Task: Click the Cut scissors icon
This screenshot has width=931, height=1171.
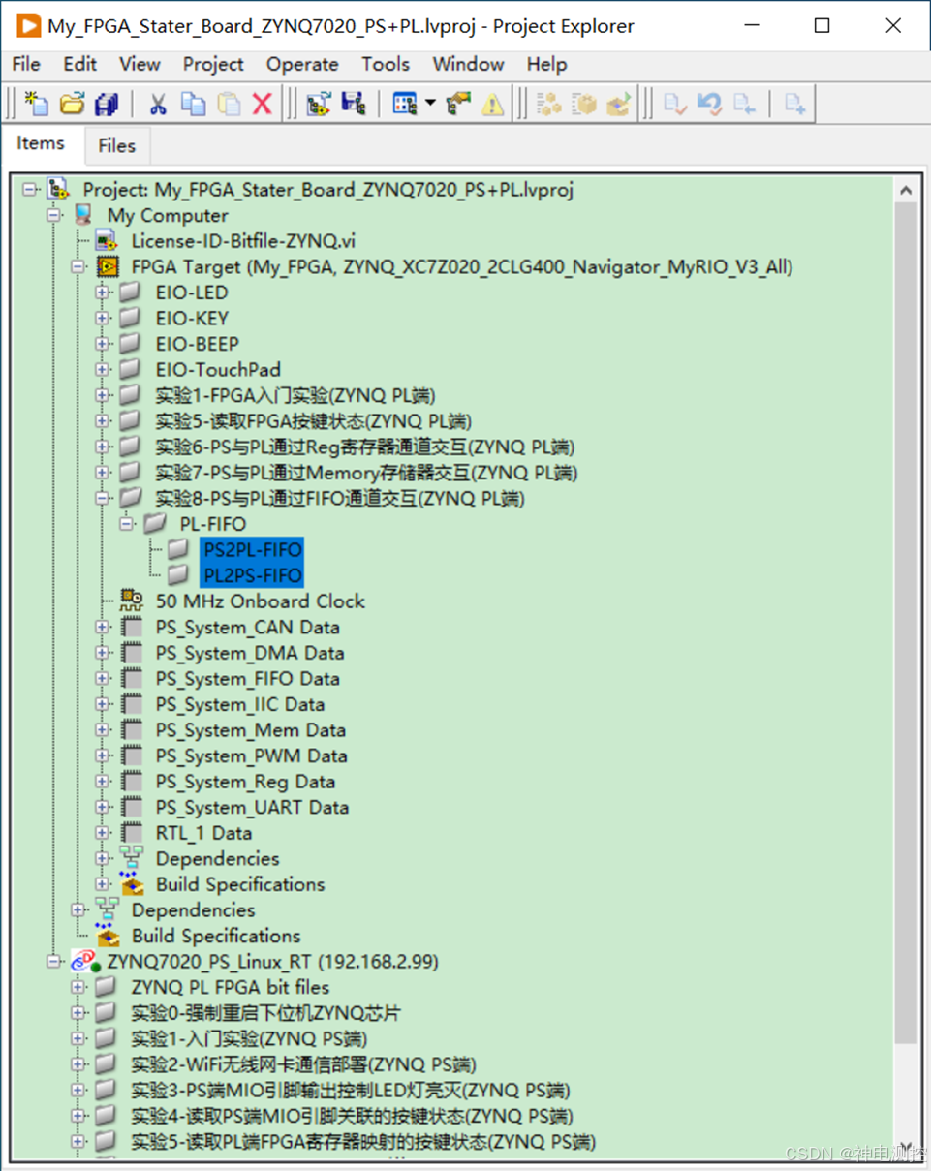Action: point(158,104)
